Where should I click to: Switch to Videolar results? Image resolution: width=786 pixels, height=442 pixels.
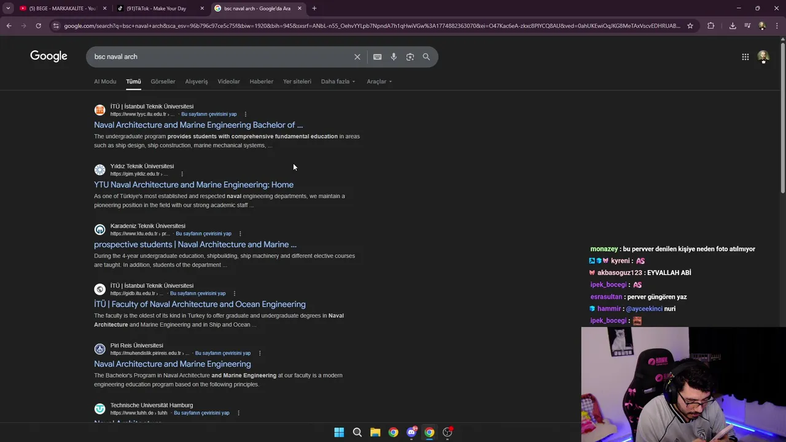228,82
